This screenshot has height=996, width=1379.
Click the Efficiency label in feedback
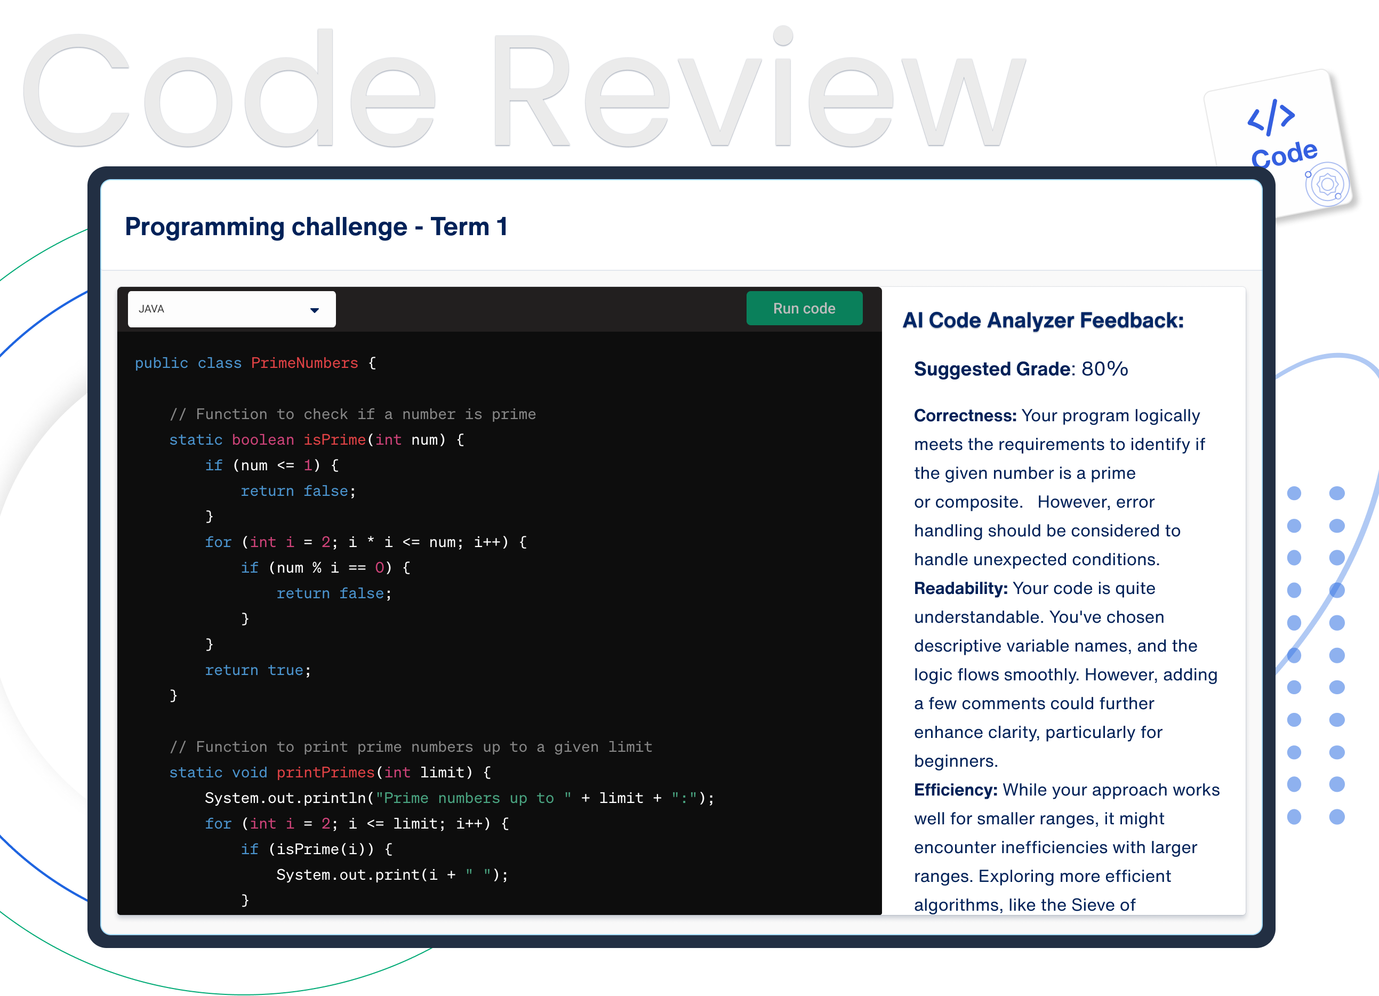(956, 790)
